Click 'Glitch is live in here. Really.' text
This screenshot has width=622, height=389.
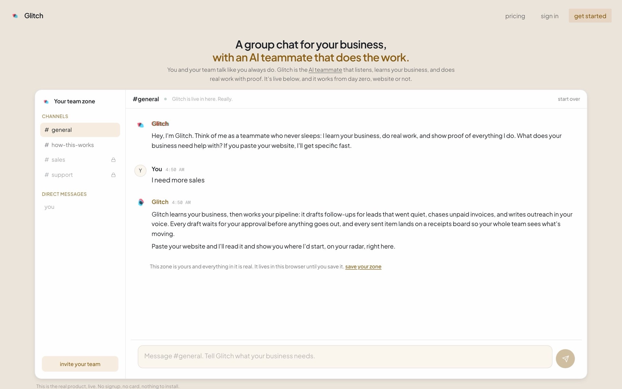(x=202, y=99)
